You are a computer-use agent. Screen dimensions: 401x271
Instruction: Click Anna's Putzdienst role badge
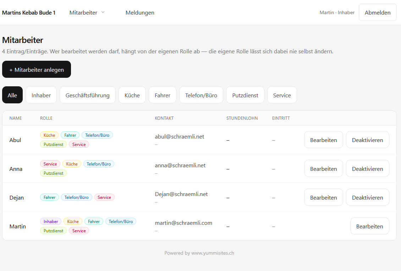[x=54, y=173]
